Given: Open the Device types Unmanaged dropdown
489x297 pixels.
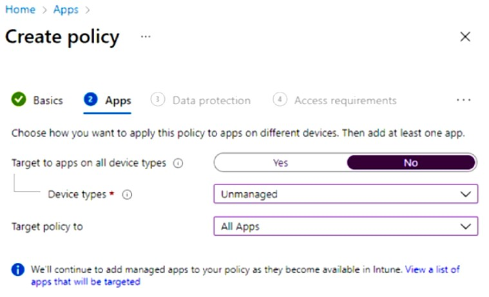Looking at the screenshot, I should click(345, 194).
